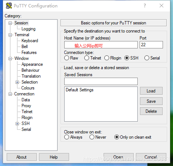173x166 pixels.
Task: Collapse the Session tree node
Action: [10, 23]
